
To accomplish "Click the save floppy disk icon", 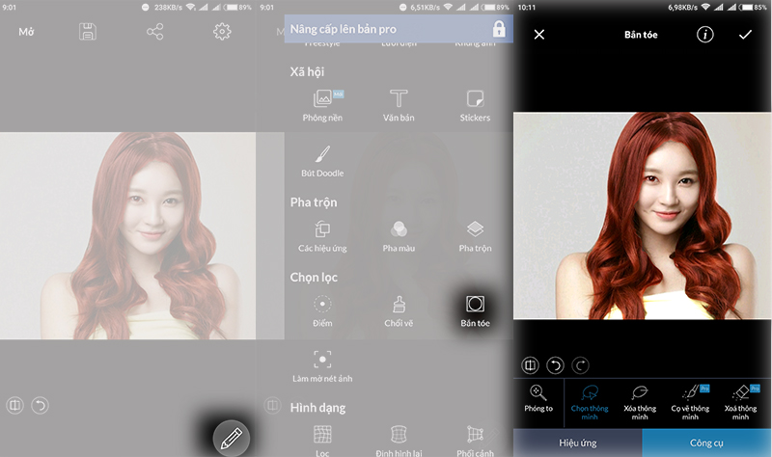I will click(88, 32).
